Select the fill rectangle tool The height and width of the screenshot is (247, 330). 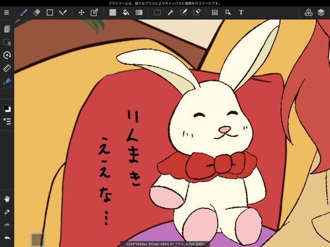point(113,13)
